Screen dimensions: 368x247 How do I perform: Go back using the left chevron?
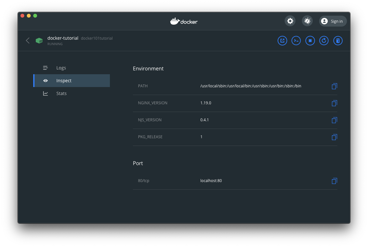(28, 41)
